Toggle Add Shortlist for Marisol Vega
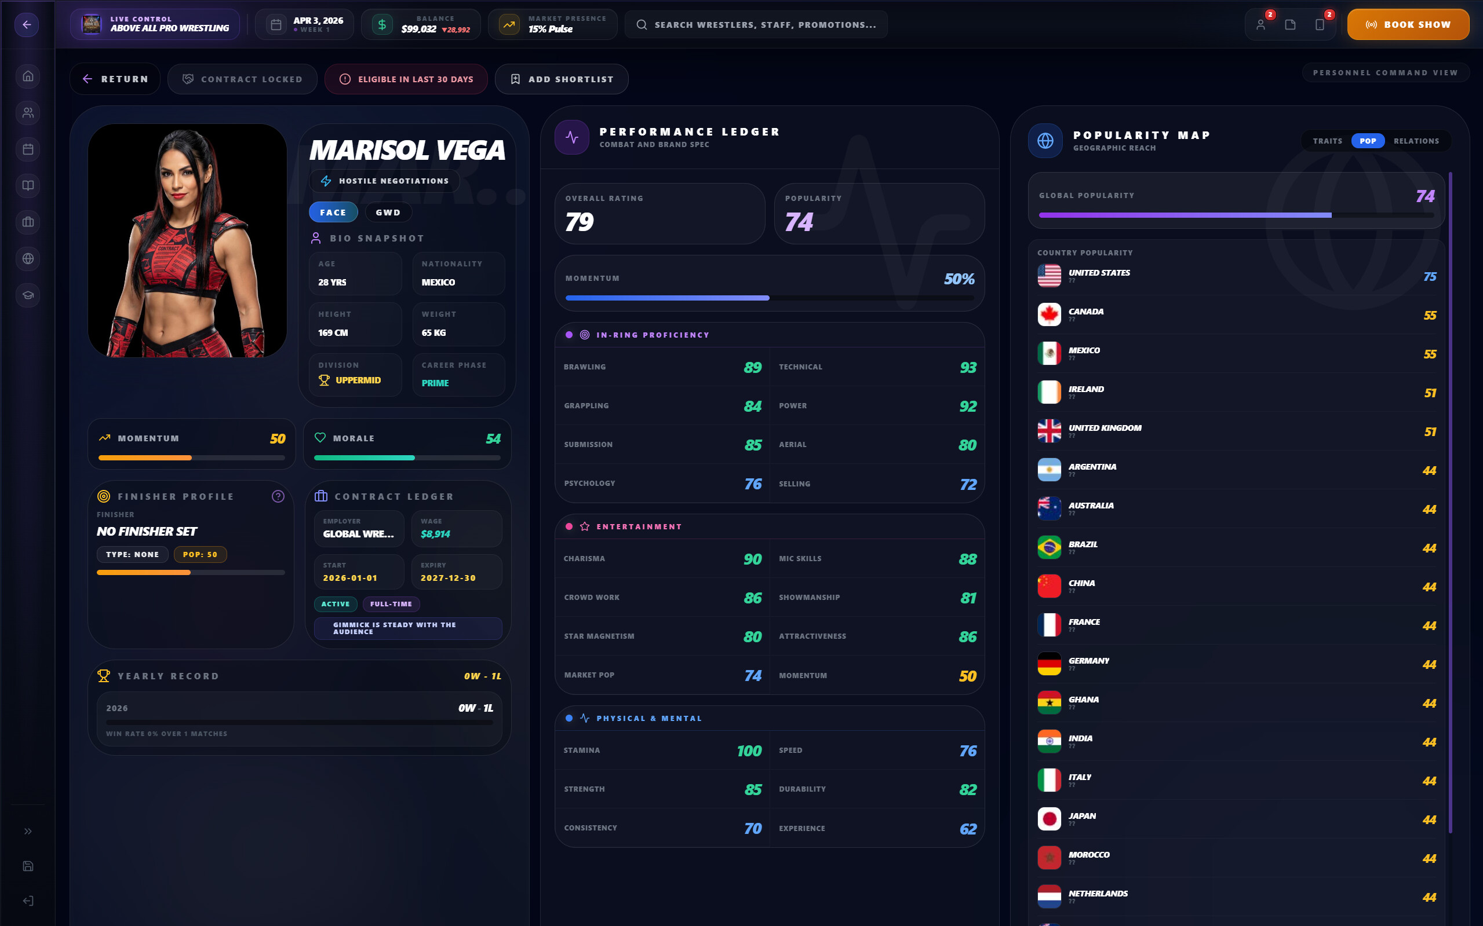1483x926 pixels. pyautogui.click(x=562, y=79)
